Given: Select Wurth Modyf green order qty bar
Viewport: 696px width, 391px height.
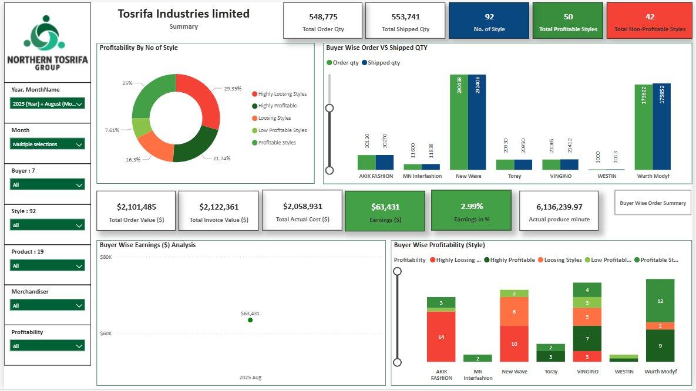Looking at the screenshot, I should point(644,127).
